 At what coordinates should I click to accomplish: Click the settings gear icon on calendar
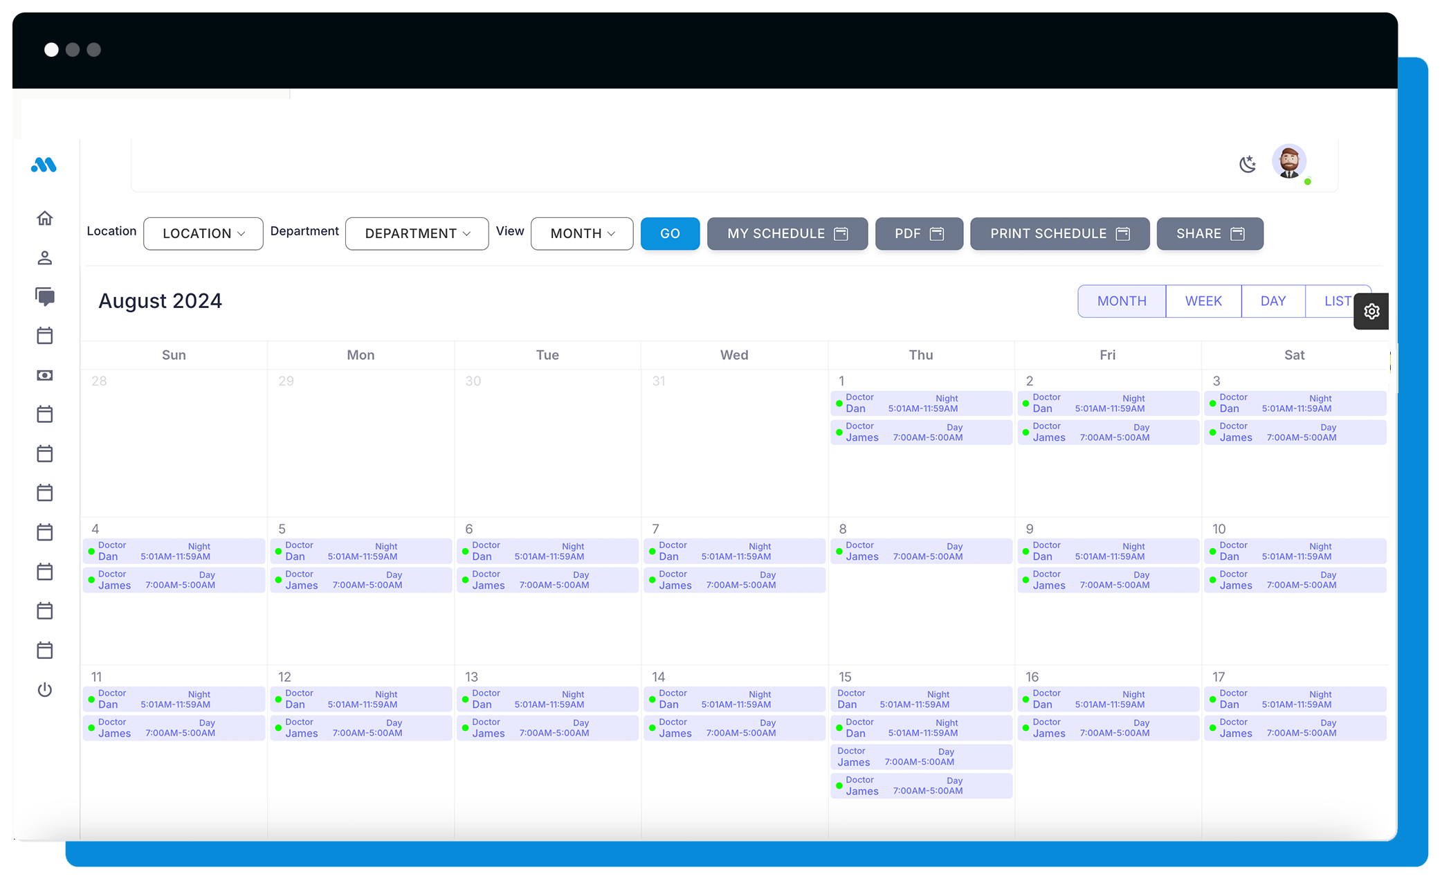[x=1371, y=310]
